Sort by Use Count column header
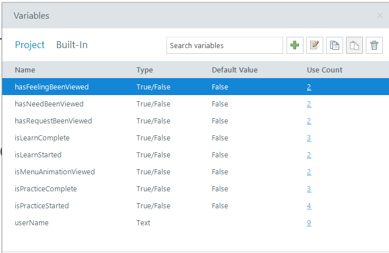The width and height of the screenshot is (389, 253). click(x=324, y=70)
